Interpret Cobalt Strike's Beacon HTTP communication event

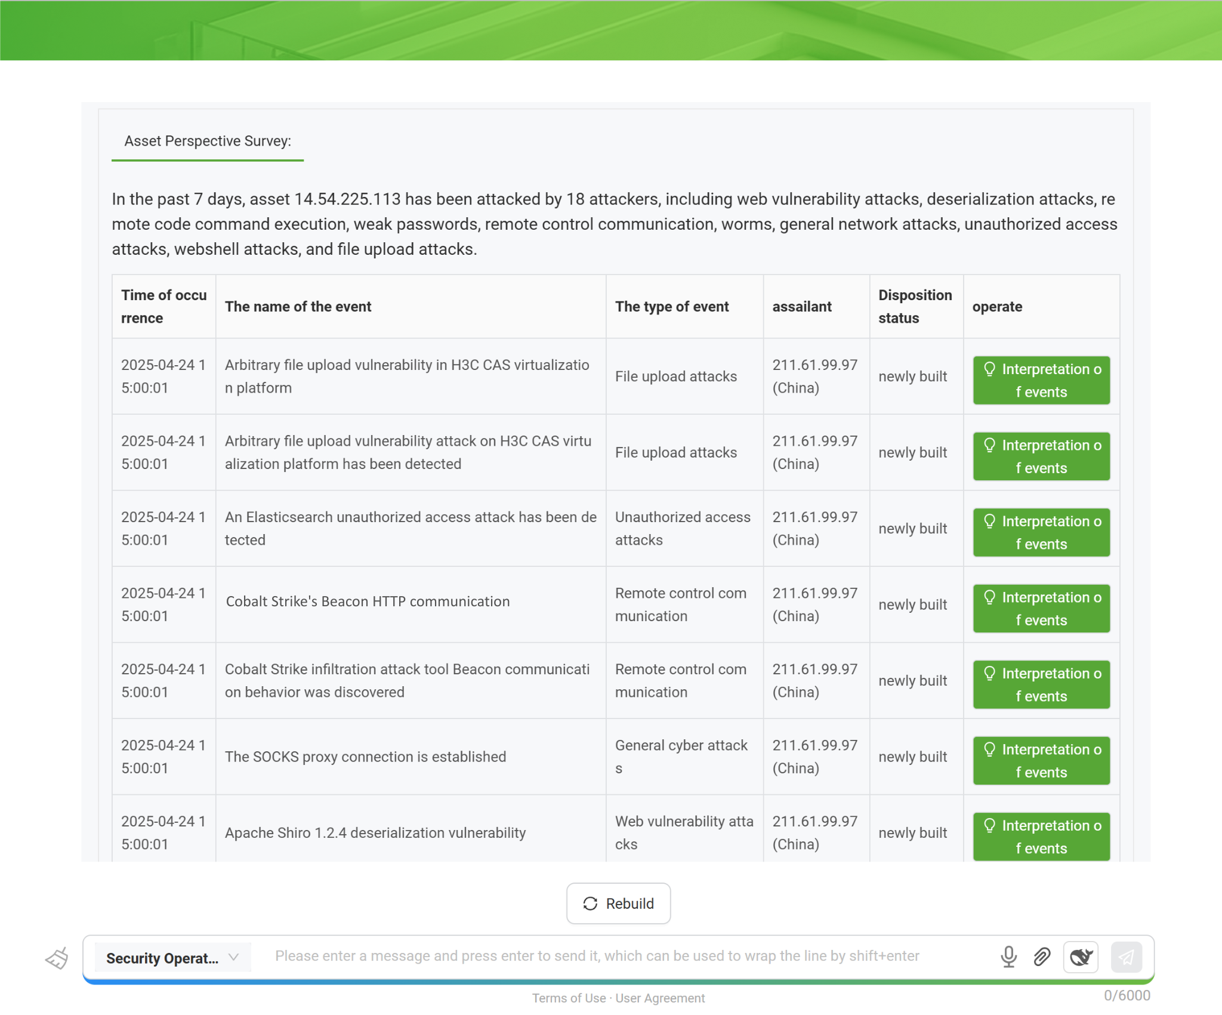(1041, 608)
